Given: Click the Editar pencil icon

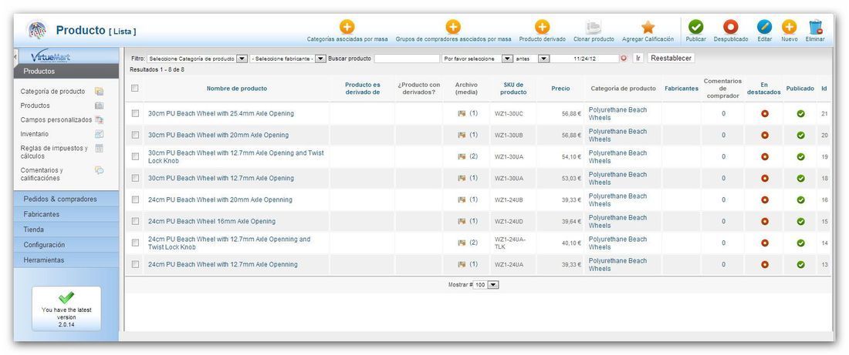Looking at the screenshot, I should (765, 26).
